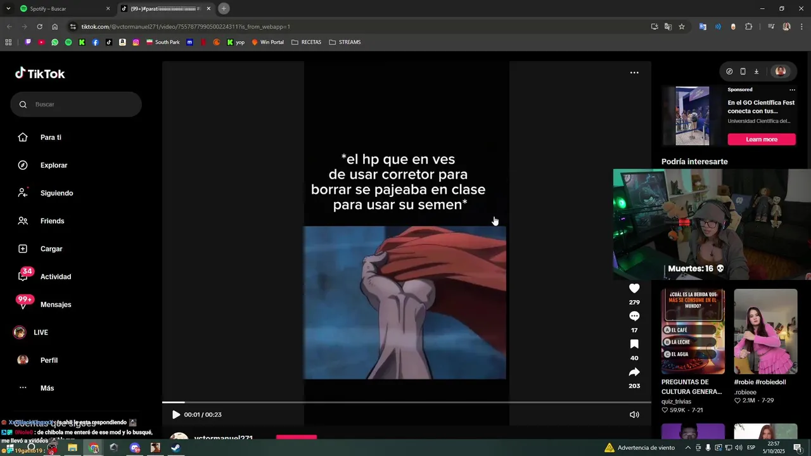
Task: Open the Win Portal bookmark
Action: (267, 42)
